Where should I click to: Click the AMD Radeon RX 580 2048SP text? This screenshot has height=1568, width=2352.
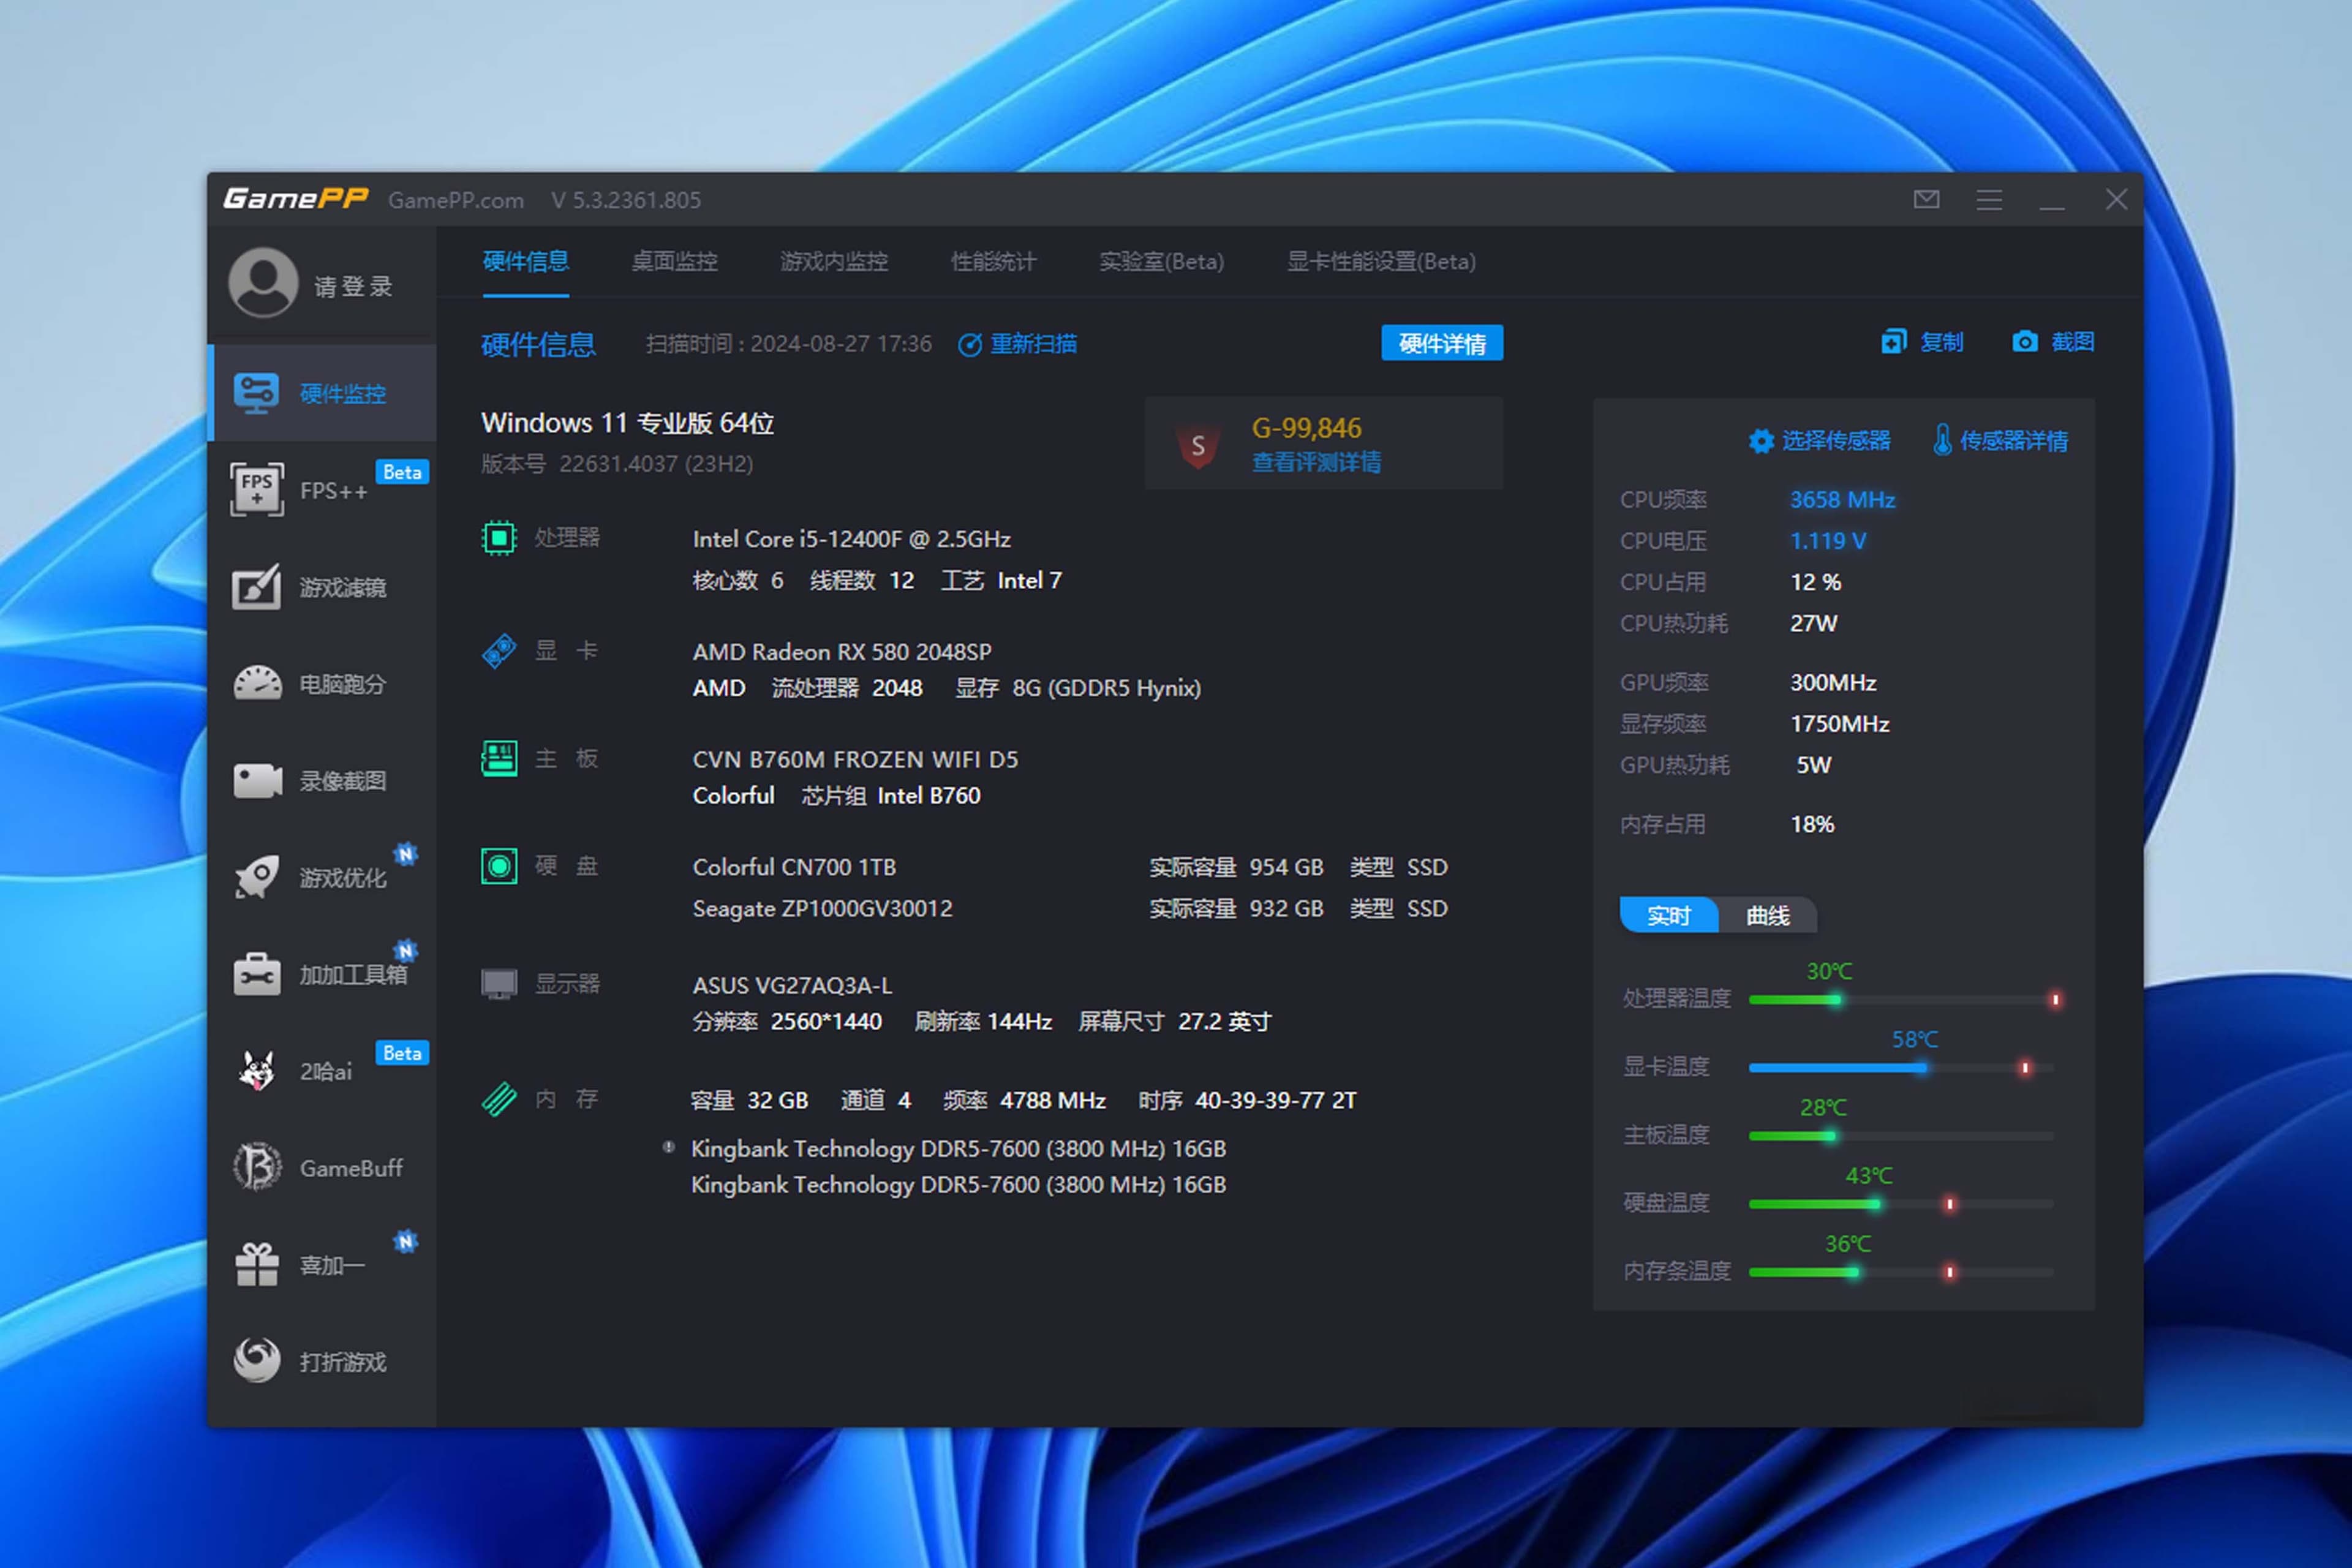coord(842,652)
